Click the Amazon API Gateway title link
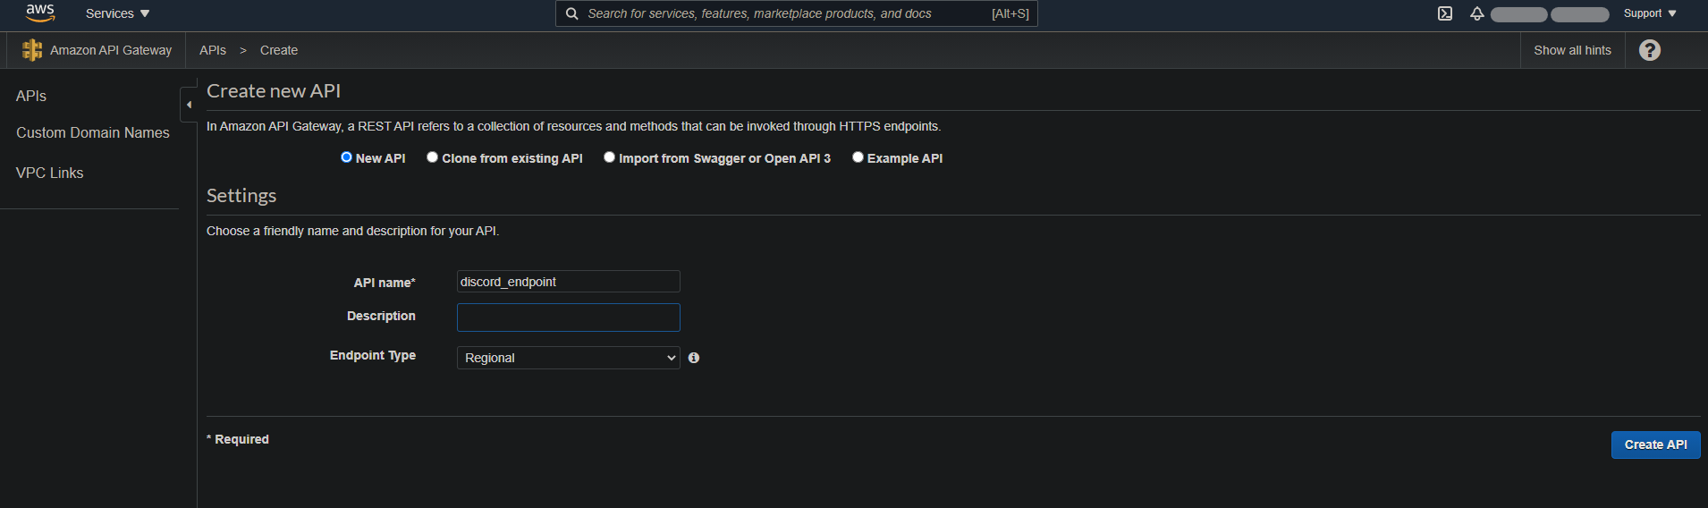This screenshot has width=1708, height=508. [111, 50]
